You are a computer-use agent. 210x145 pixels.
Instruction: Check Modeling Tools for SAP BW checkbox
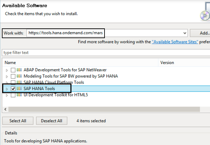[13, 76]
